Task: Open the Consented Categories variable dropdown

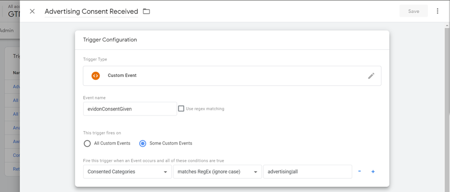Action: tap(128, 172)
